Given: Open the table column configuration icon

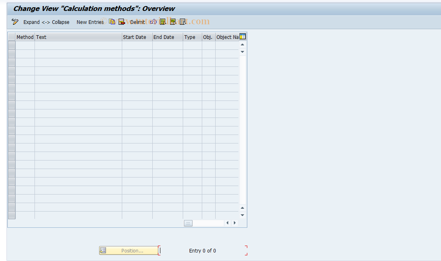Looking at the screenshot, I should tap(242, 36).
